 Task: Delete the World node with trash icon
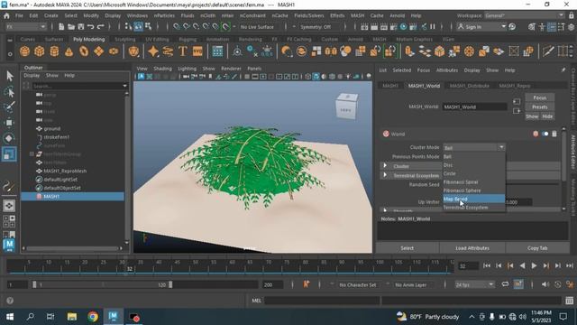pyautogui.click(x=554, y=134)
